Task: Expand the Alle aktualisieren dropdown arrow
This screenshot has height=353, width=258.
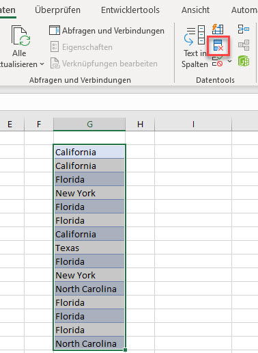Action: [x=42, y=64]
